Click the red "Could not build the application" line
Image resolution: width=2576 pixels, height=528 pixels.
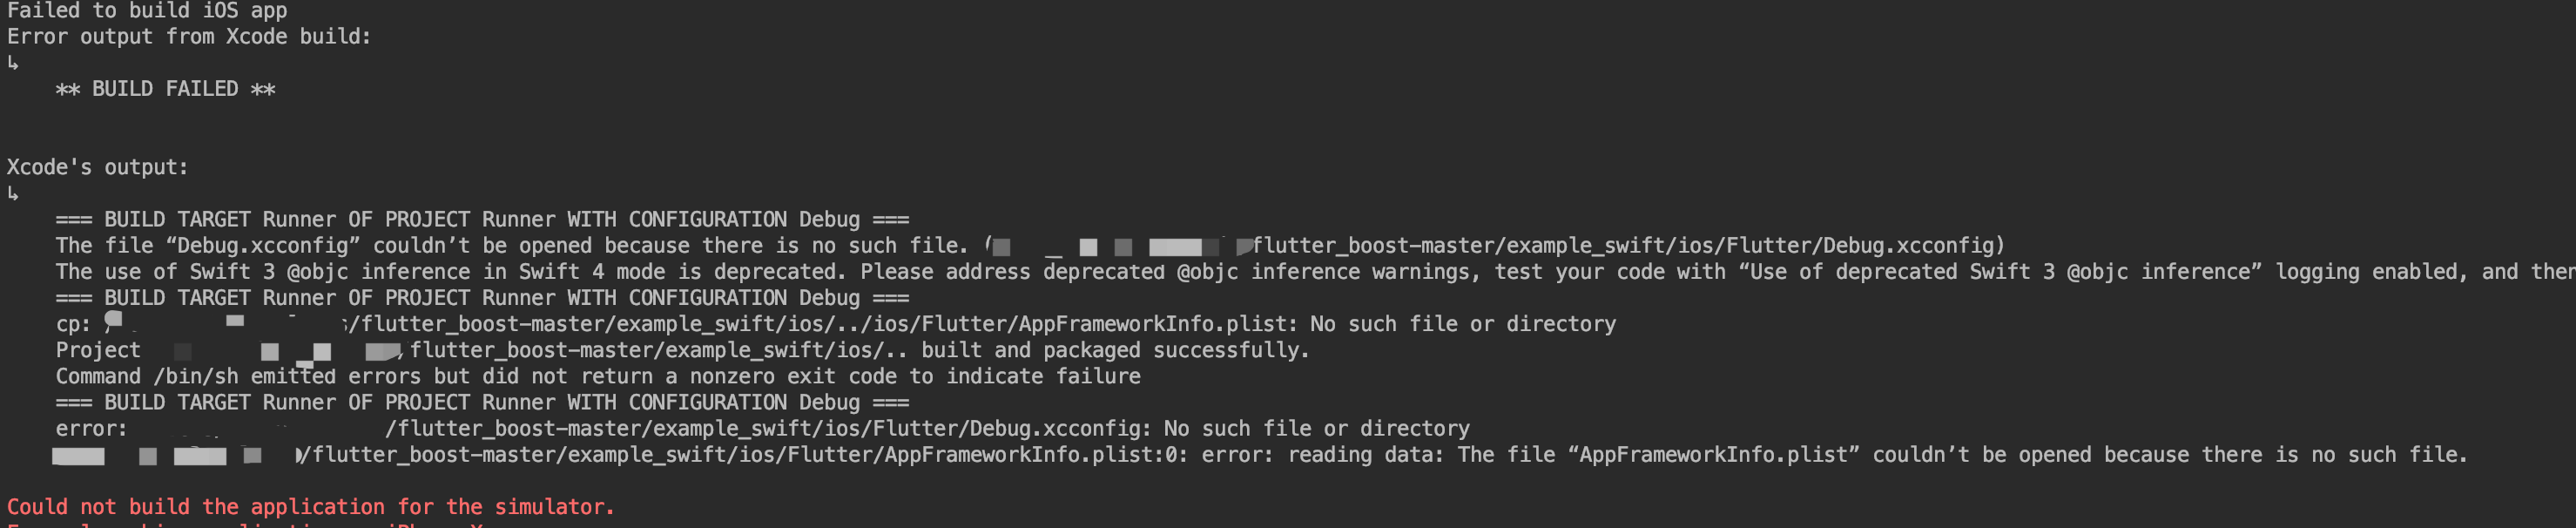311,507
